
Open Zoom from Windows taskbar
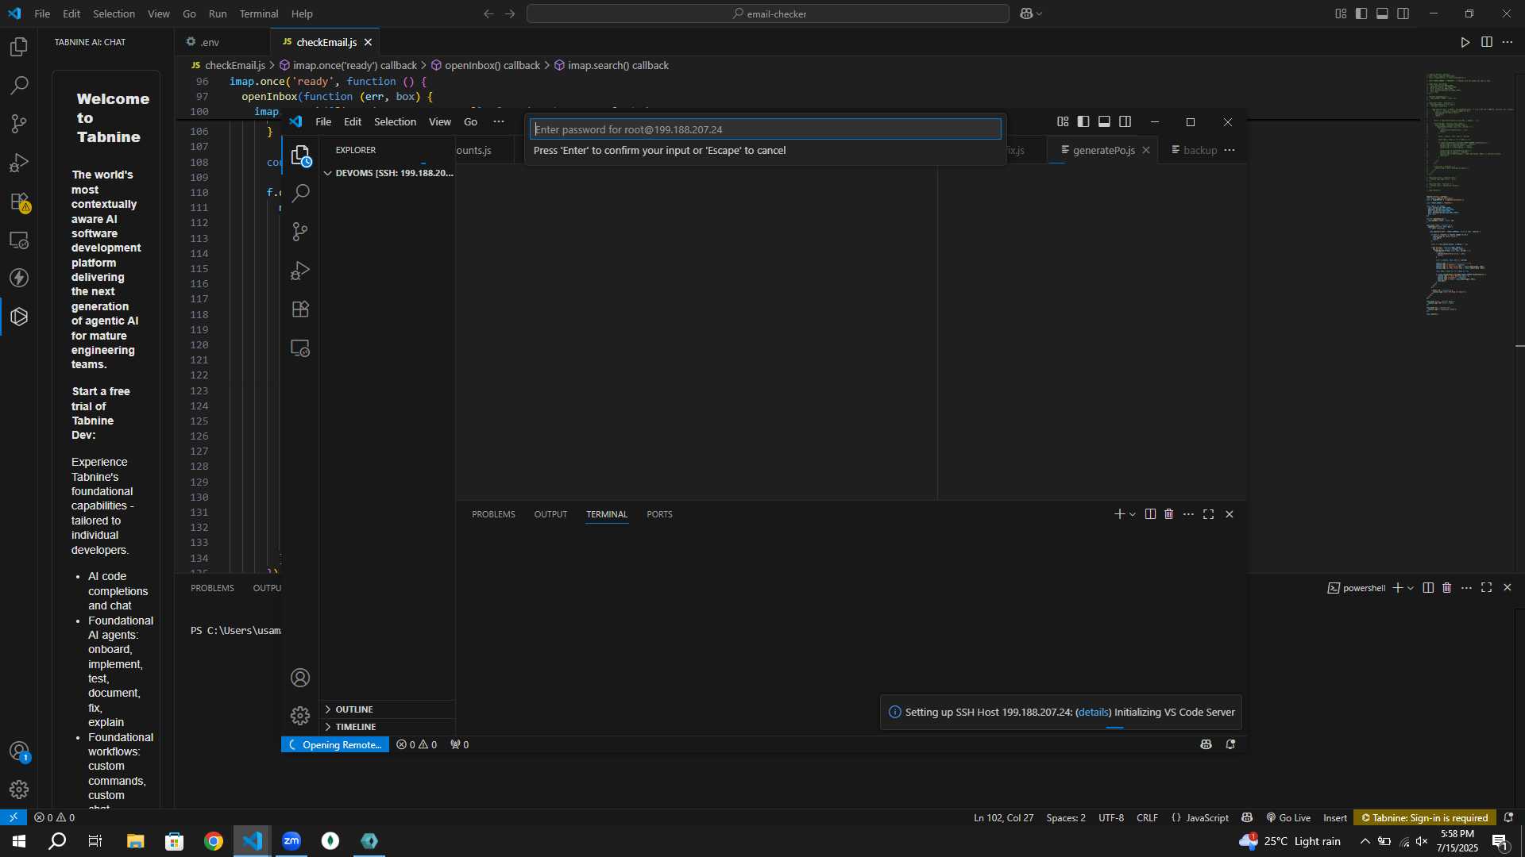[x=291, y=841]
